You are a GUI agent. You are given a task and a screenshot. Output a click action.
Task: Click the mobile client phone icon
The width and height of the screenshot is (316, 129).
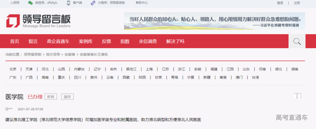pyautogui.click(x=68, y=3)
